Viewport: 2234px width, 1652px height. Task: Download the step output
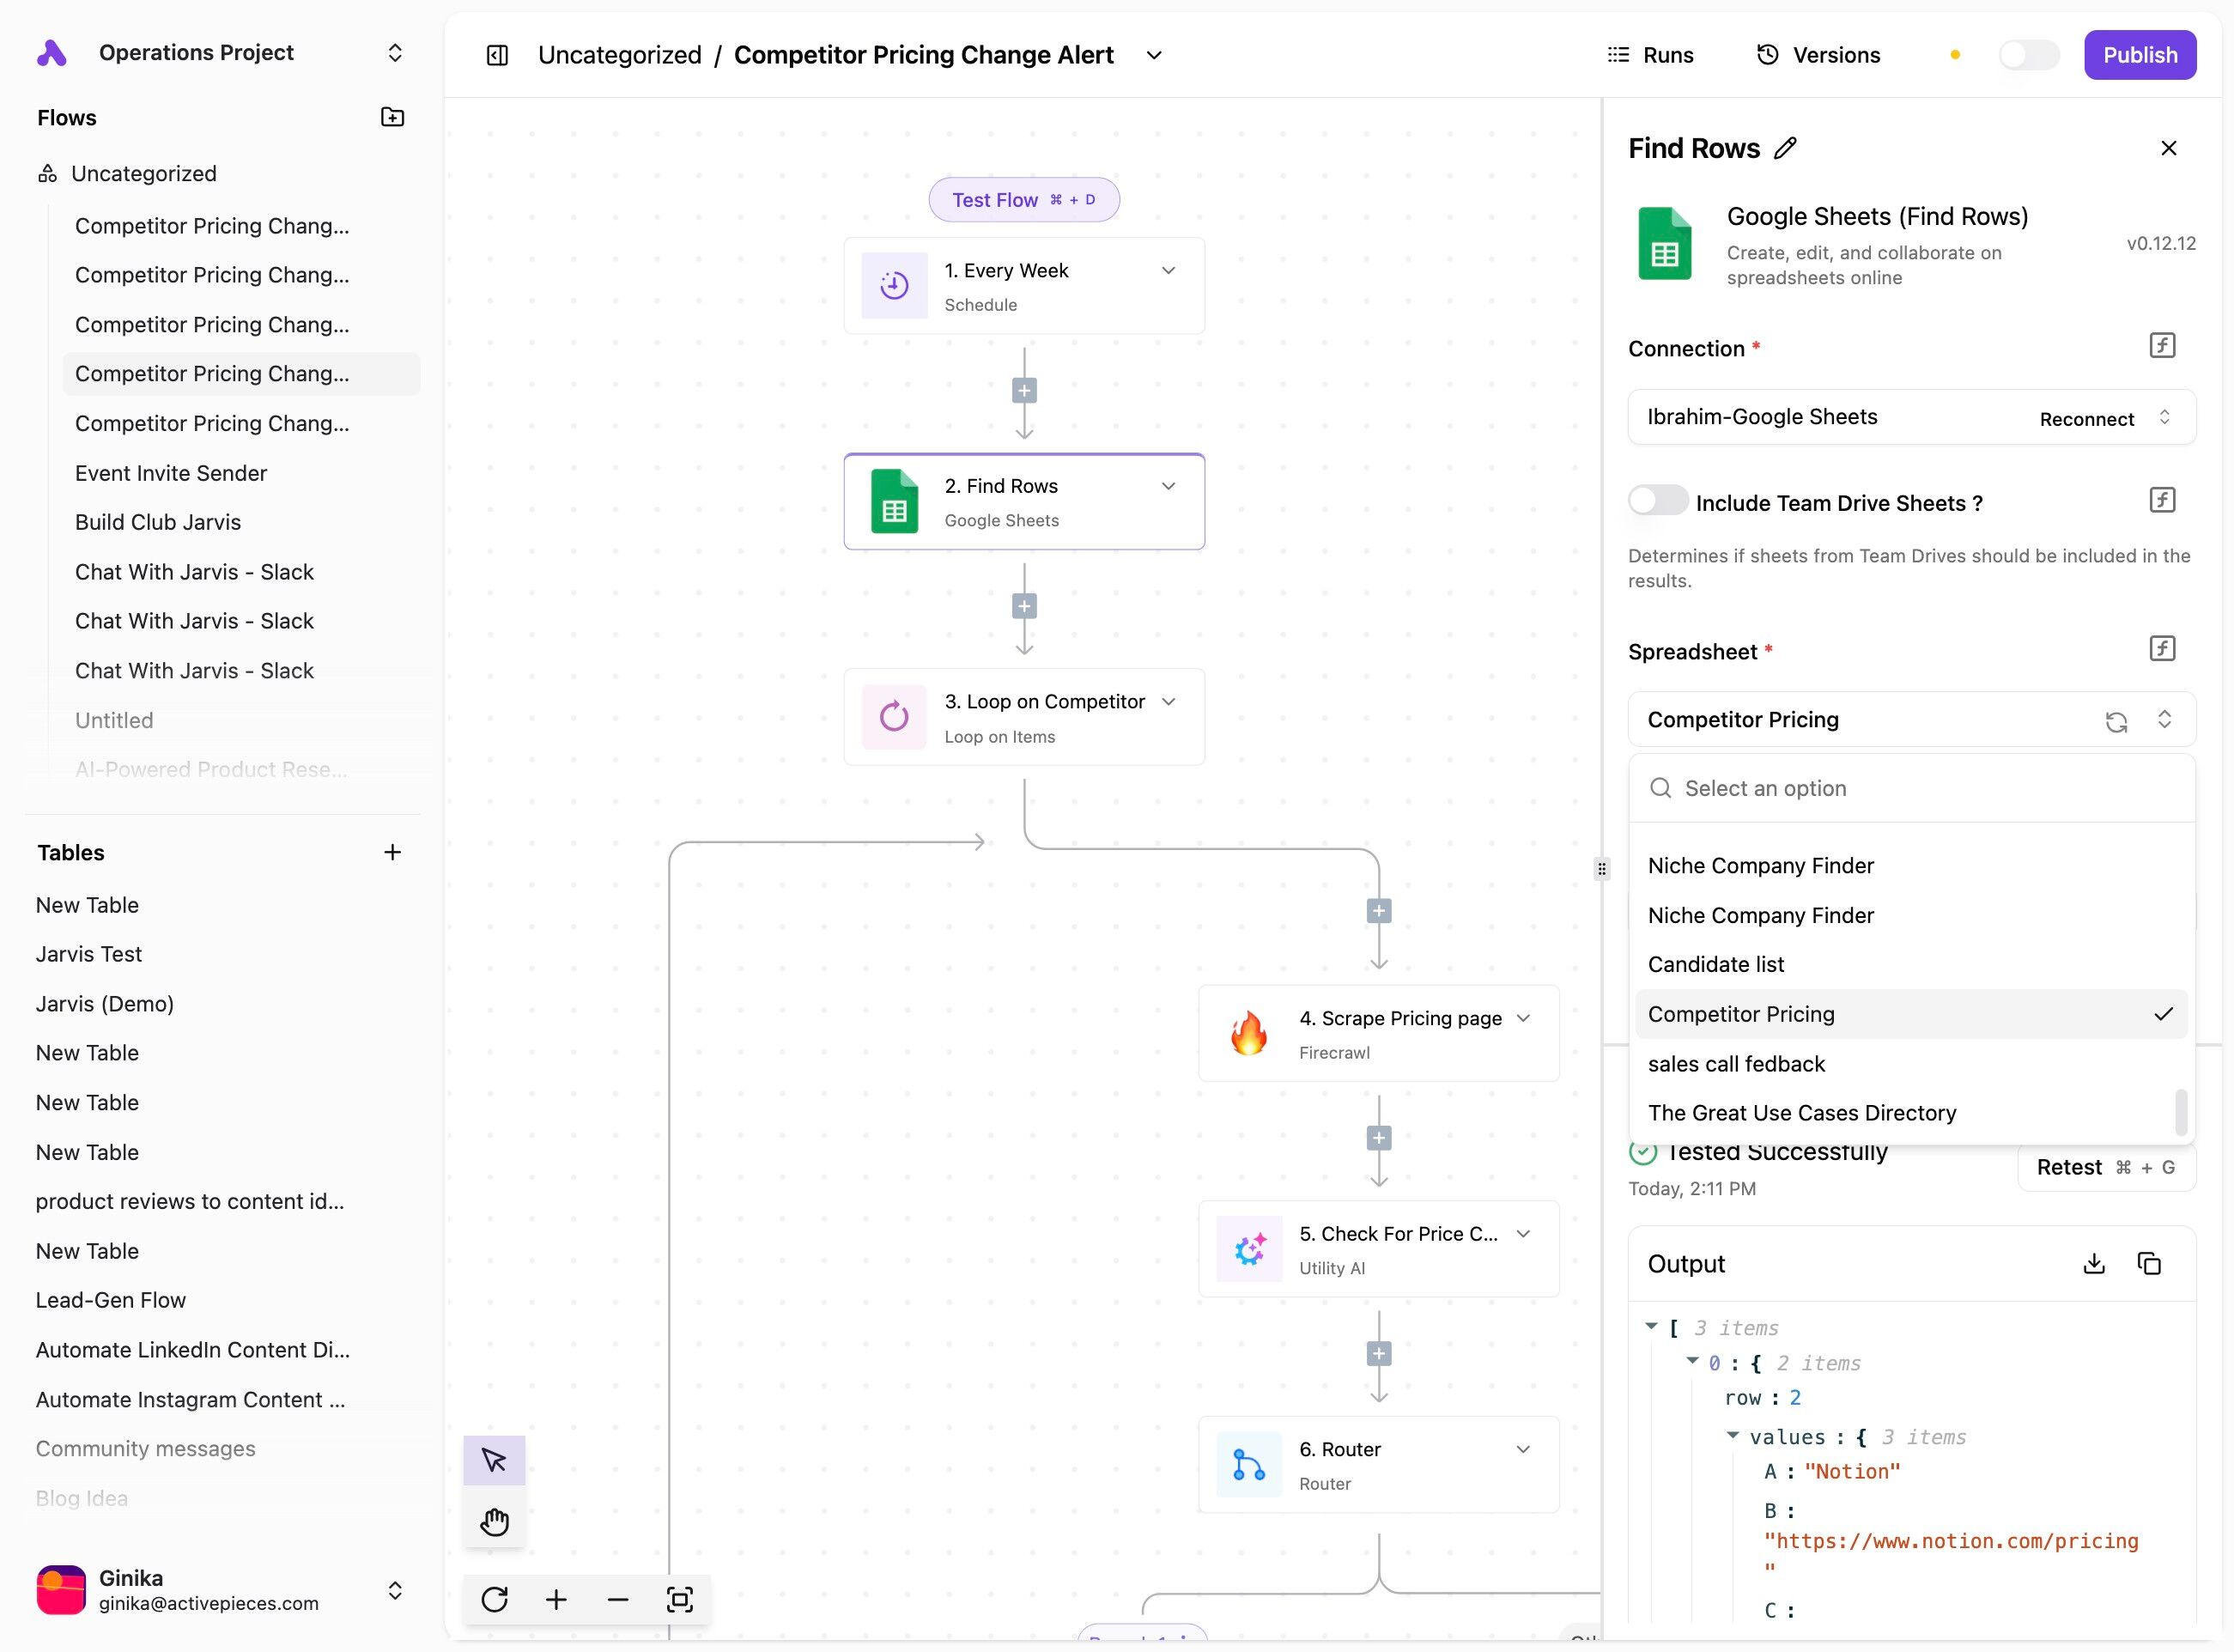tap(2093, 1264)
